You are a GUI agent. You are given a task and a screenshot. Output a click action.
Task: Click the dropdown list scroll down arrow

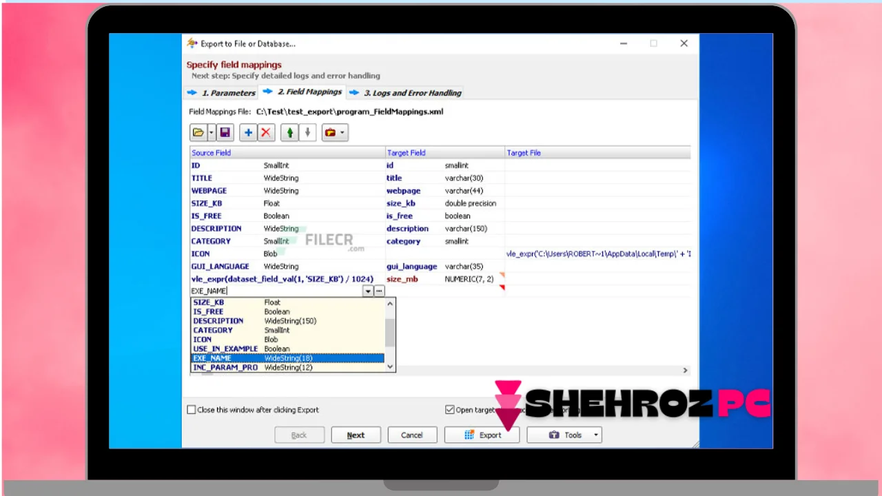pyautogui.click(x=390, y=367)
